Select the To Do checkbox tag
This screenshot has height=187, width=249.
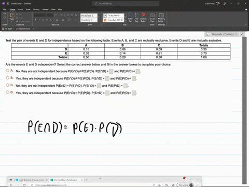pos(113,16)
